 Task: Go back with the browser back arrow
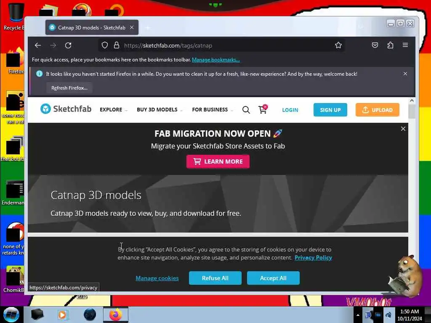pos(38,45)
